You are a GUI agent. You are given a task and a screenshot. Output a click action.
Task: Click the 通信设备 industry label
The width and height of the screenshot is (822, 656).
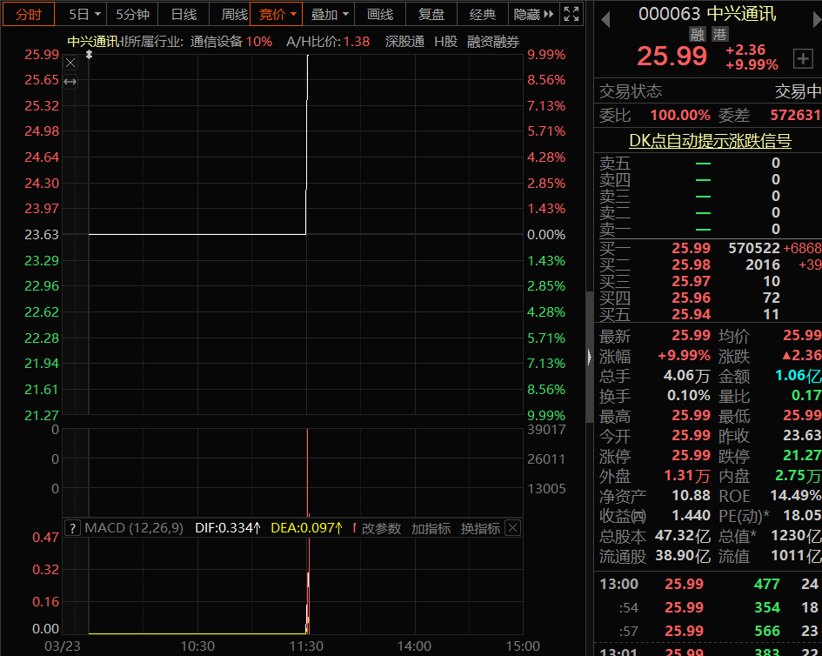pyautogui.click(x=216, y=42)
